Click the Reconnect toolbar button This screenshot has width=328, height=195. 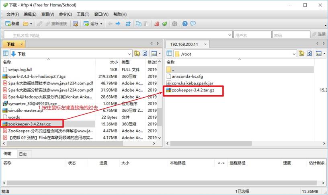(x=56, y=24)
